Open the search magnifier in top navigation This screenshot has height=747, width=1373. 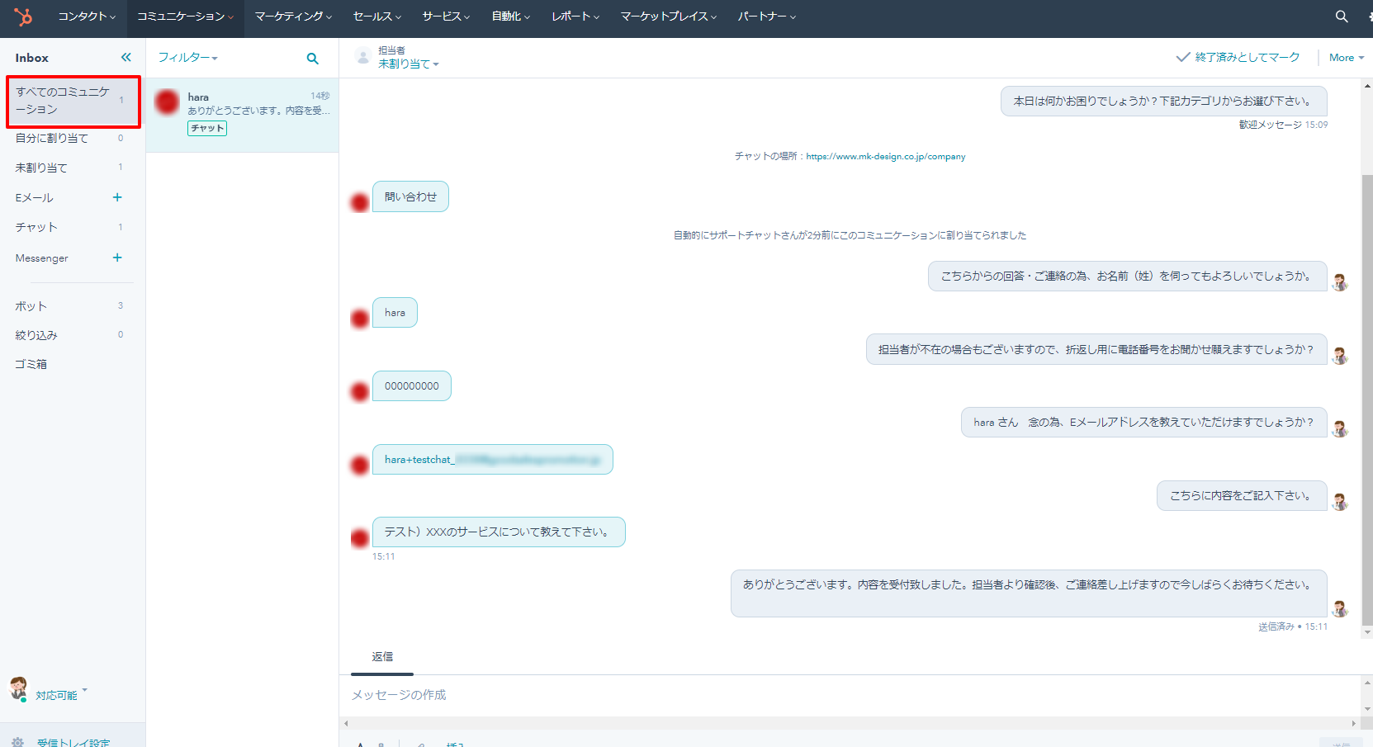[x=1342, y=17]
